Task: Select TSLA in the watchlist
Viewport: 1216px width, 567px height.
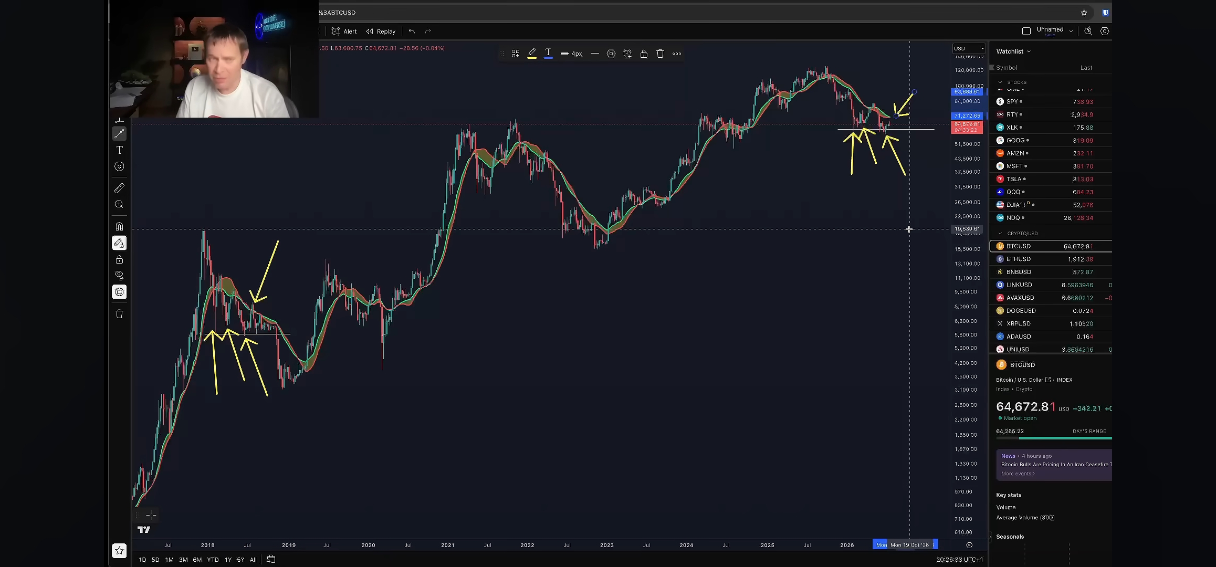Action: 1051,179
